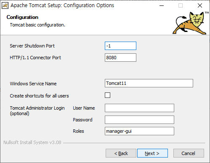Screen dimensions: 210x163
Task: Click the Nullsoft Install System v3.08 text
Action: [x=32, y=142]
